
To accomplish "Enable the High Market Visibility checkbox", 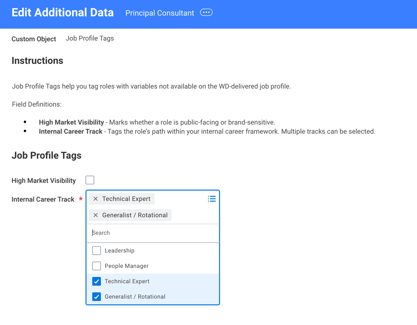I will (90, 180).
